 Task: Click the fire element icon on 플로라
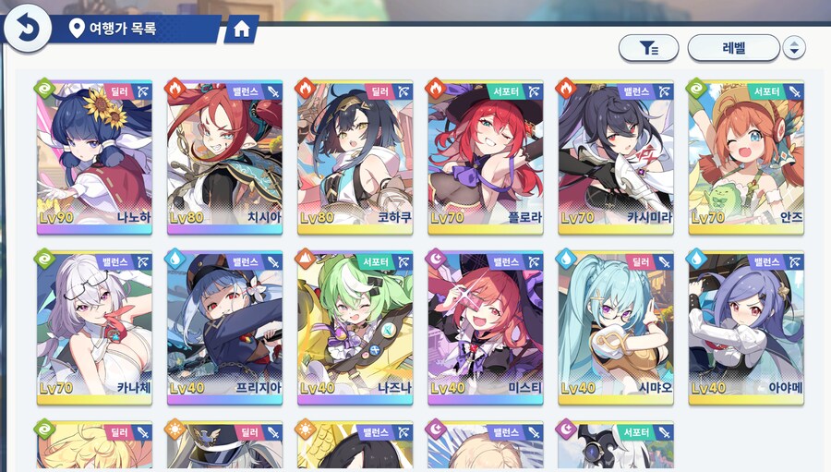tap(436, 88)
